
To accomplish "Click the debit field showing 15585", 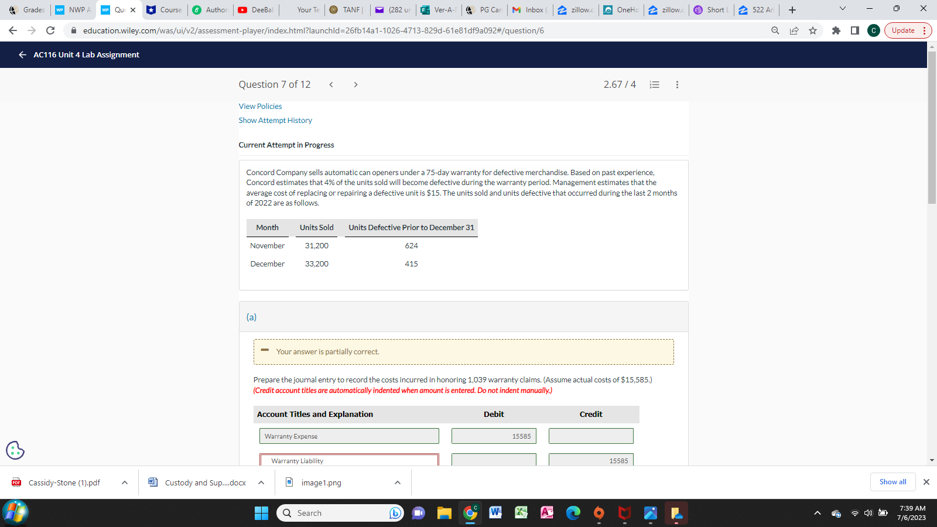I will click(494, 436).
